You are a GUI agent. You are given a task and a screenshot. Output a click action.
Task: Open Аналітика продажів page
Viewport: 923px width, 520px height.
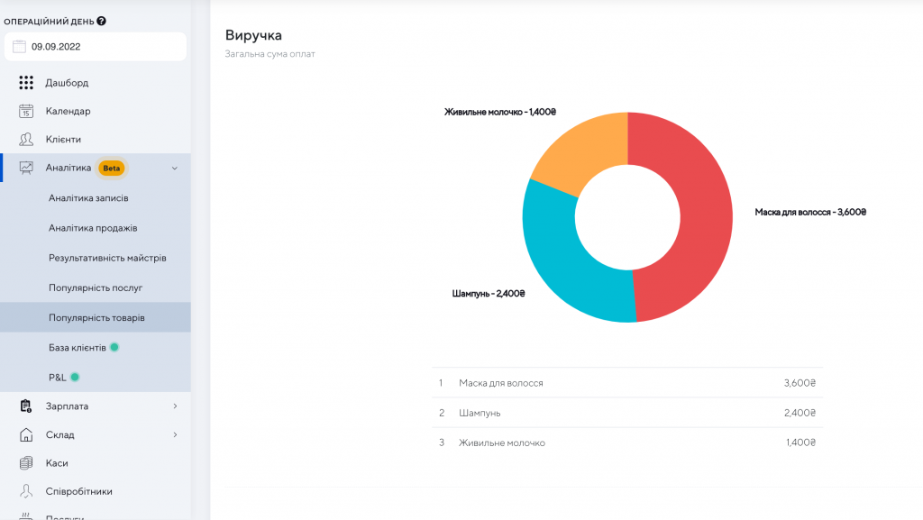click(93, 228)
